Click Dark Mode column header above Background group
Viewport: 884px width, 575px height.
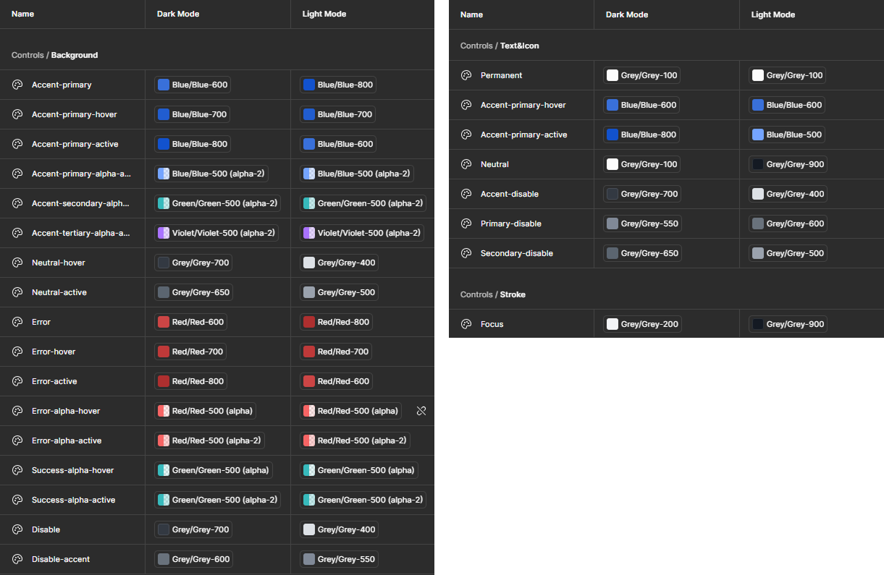178,14
